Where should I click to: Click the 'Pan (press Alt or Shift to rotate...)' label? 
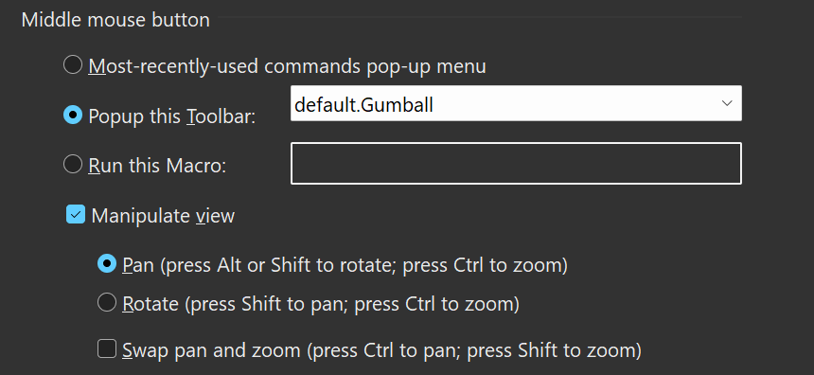click(345, 265)
